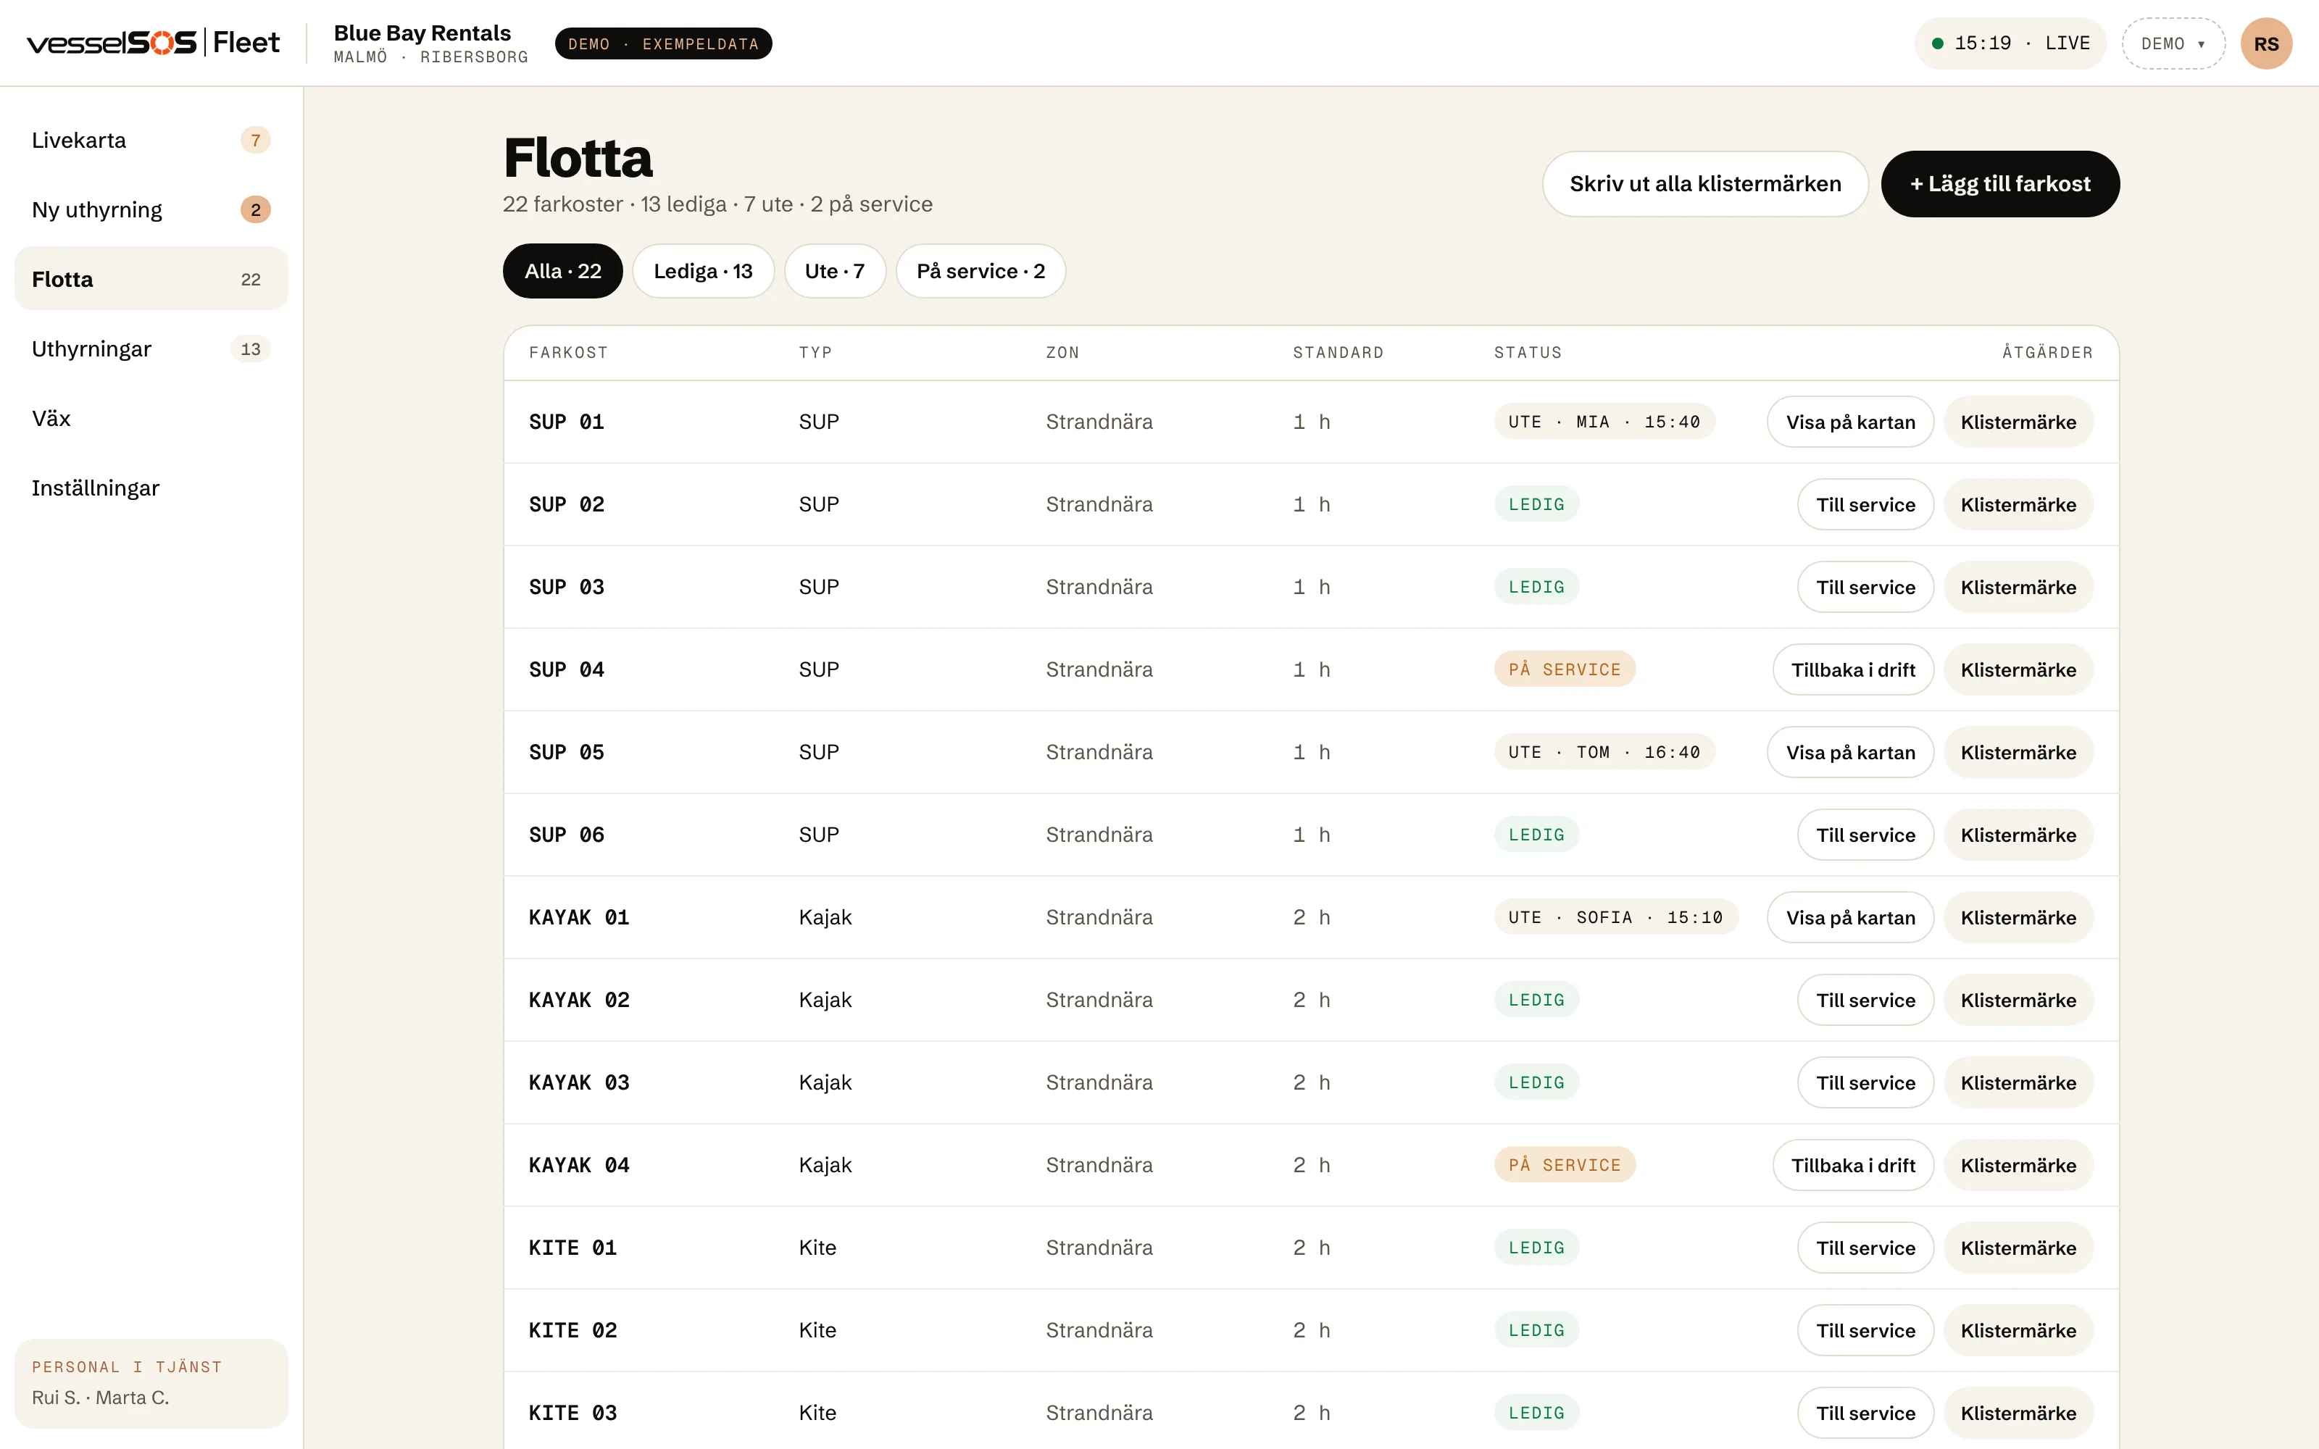Go to Ny uthyrning page
The width and height of the screenshot is (2319, 1449).
151,210
